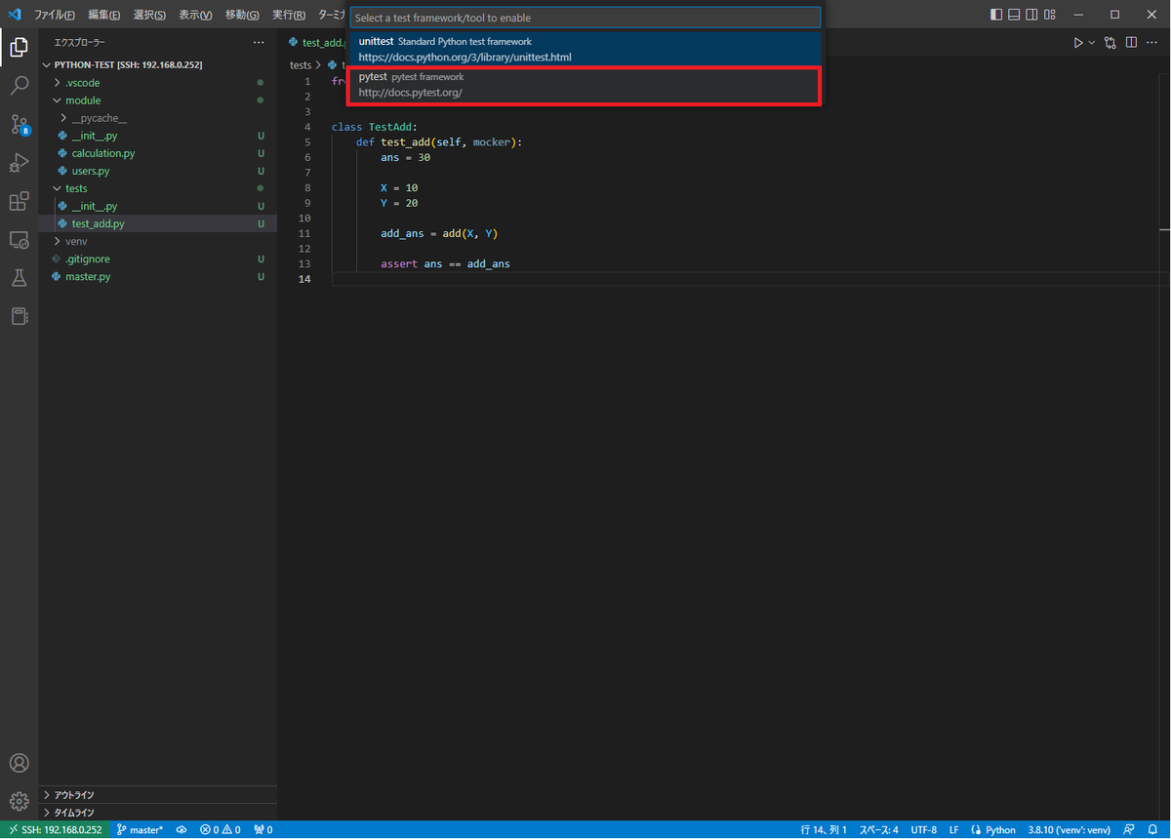The image size is (1171, 839).
Task: Open the Search view in the Activity Bar
Action: pos(20,85)
